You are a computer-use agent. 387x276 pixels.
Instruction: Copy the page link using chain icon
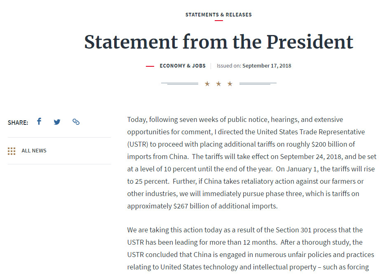76,122
